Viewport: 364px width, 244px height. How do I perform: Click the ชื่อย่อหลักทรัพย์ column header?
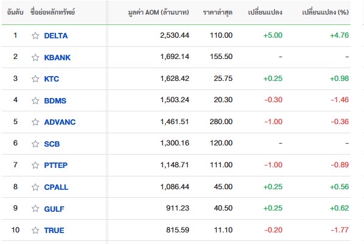pos(52,12)
